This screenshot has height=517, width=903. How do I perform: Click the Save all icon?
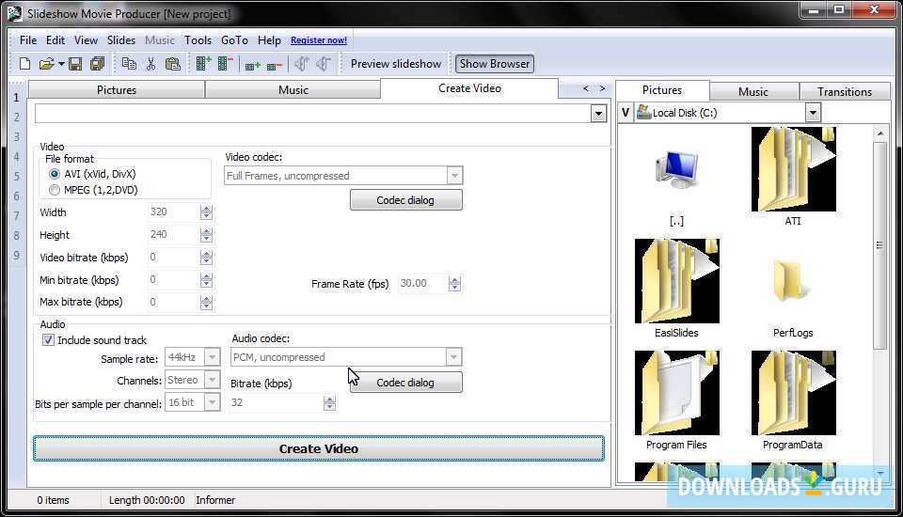(97, 64)
